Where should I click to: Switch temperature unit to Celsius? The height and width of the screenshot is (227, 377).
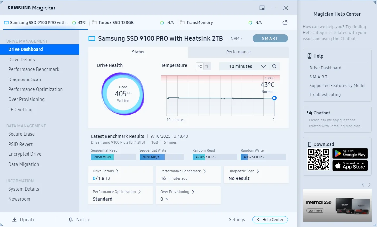coord(199,66)
